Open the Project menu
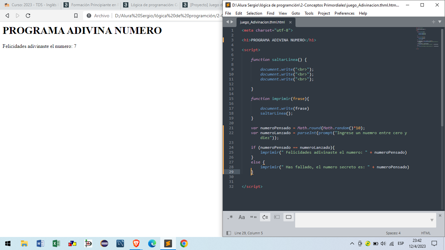 tap(324, 13)
